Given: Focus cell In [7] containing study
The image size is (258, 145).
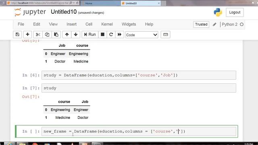Looking at the screenshot, I should [139, 88].
